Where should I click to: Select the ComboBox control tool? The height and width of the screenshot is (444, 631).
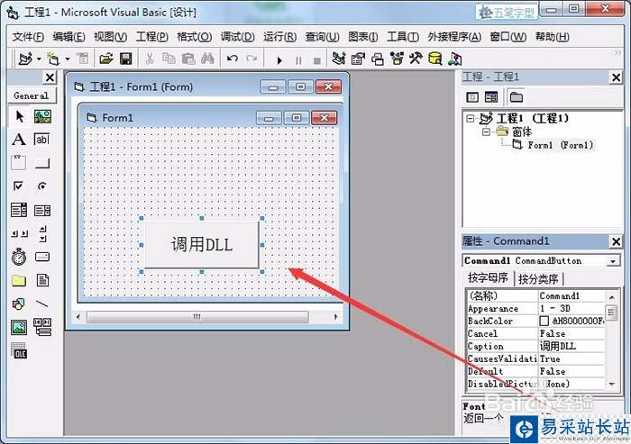pyautogui.click(x=19, y=210)
